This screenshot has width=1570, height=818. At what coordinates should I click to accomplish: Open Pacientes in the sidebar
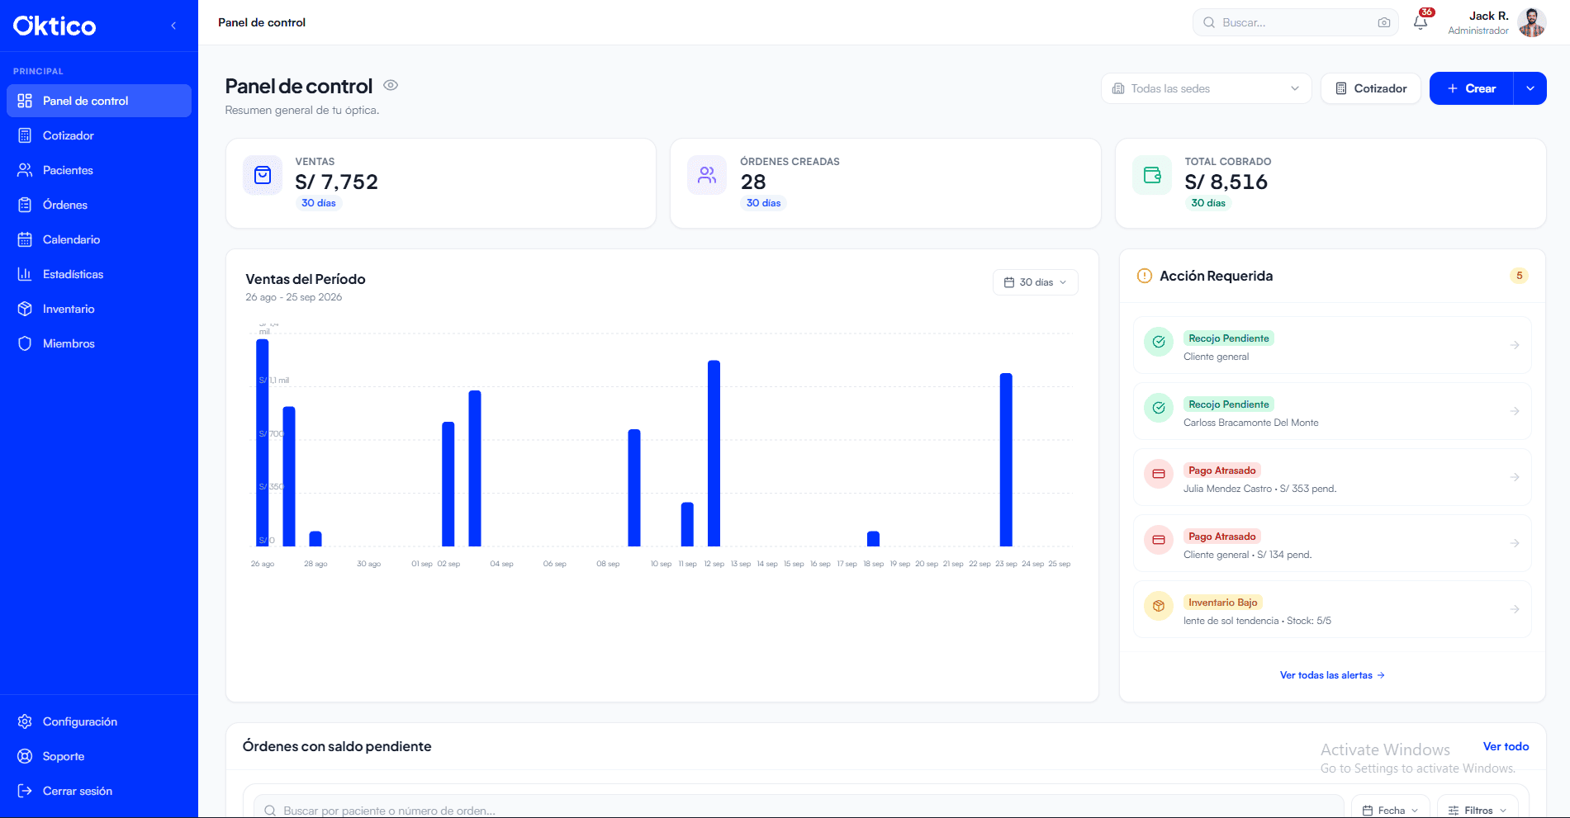(x=99, y=170)
